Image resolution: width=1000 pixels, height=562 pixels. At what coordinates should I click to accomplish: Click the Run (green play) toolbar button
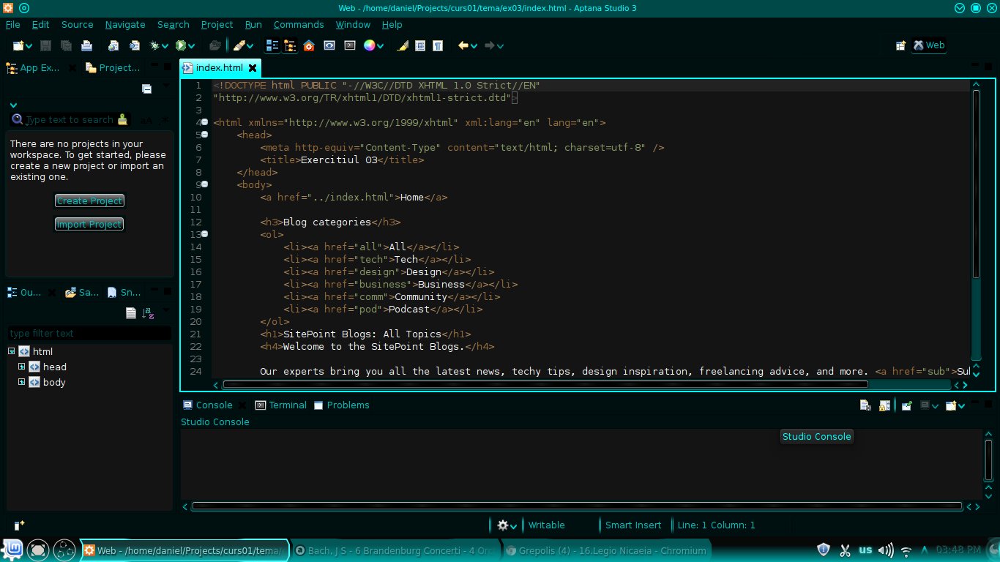click(180, 45)
